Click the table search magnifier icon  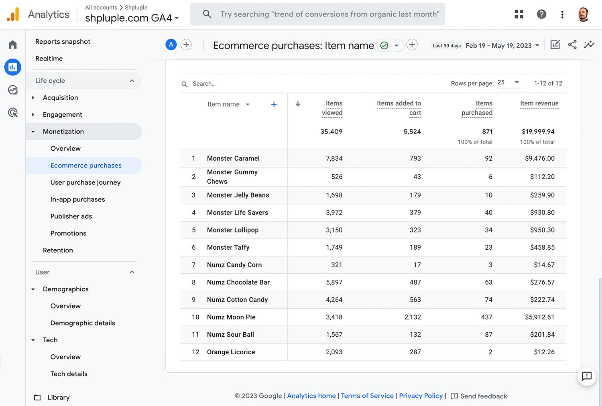point(185,84)
